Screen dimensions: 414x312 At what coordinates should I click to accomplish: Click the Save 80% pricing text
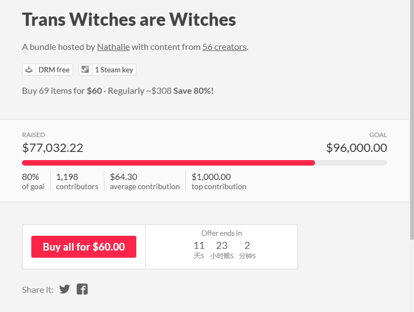(x=194, y=90)
